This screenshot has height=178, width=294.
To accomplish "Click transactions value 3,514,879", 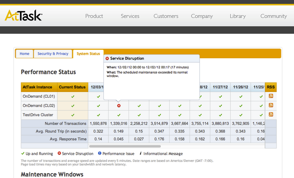I will 159,124.
